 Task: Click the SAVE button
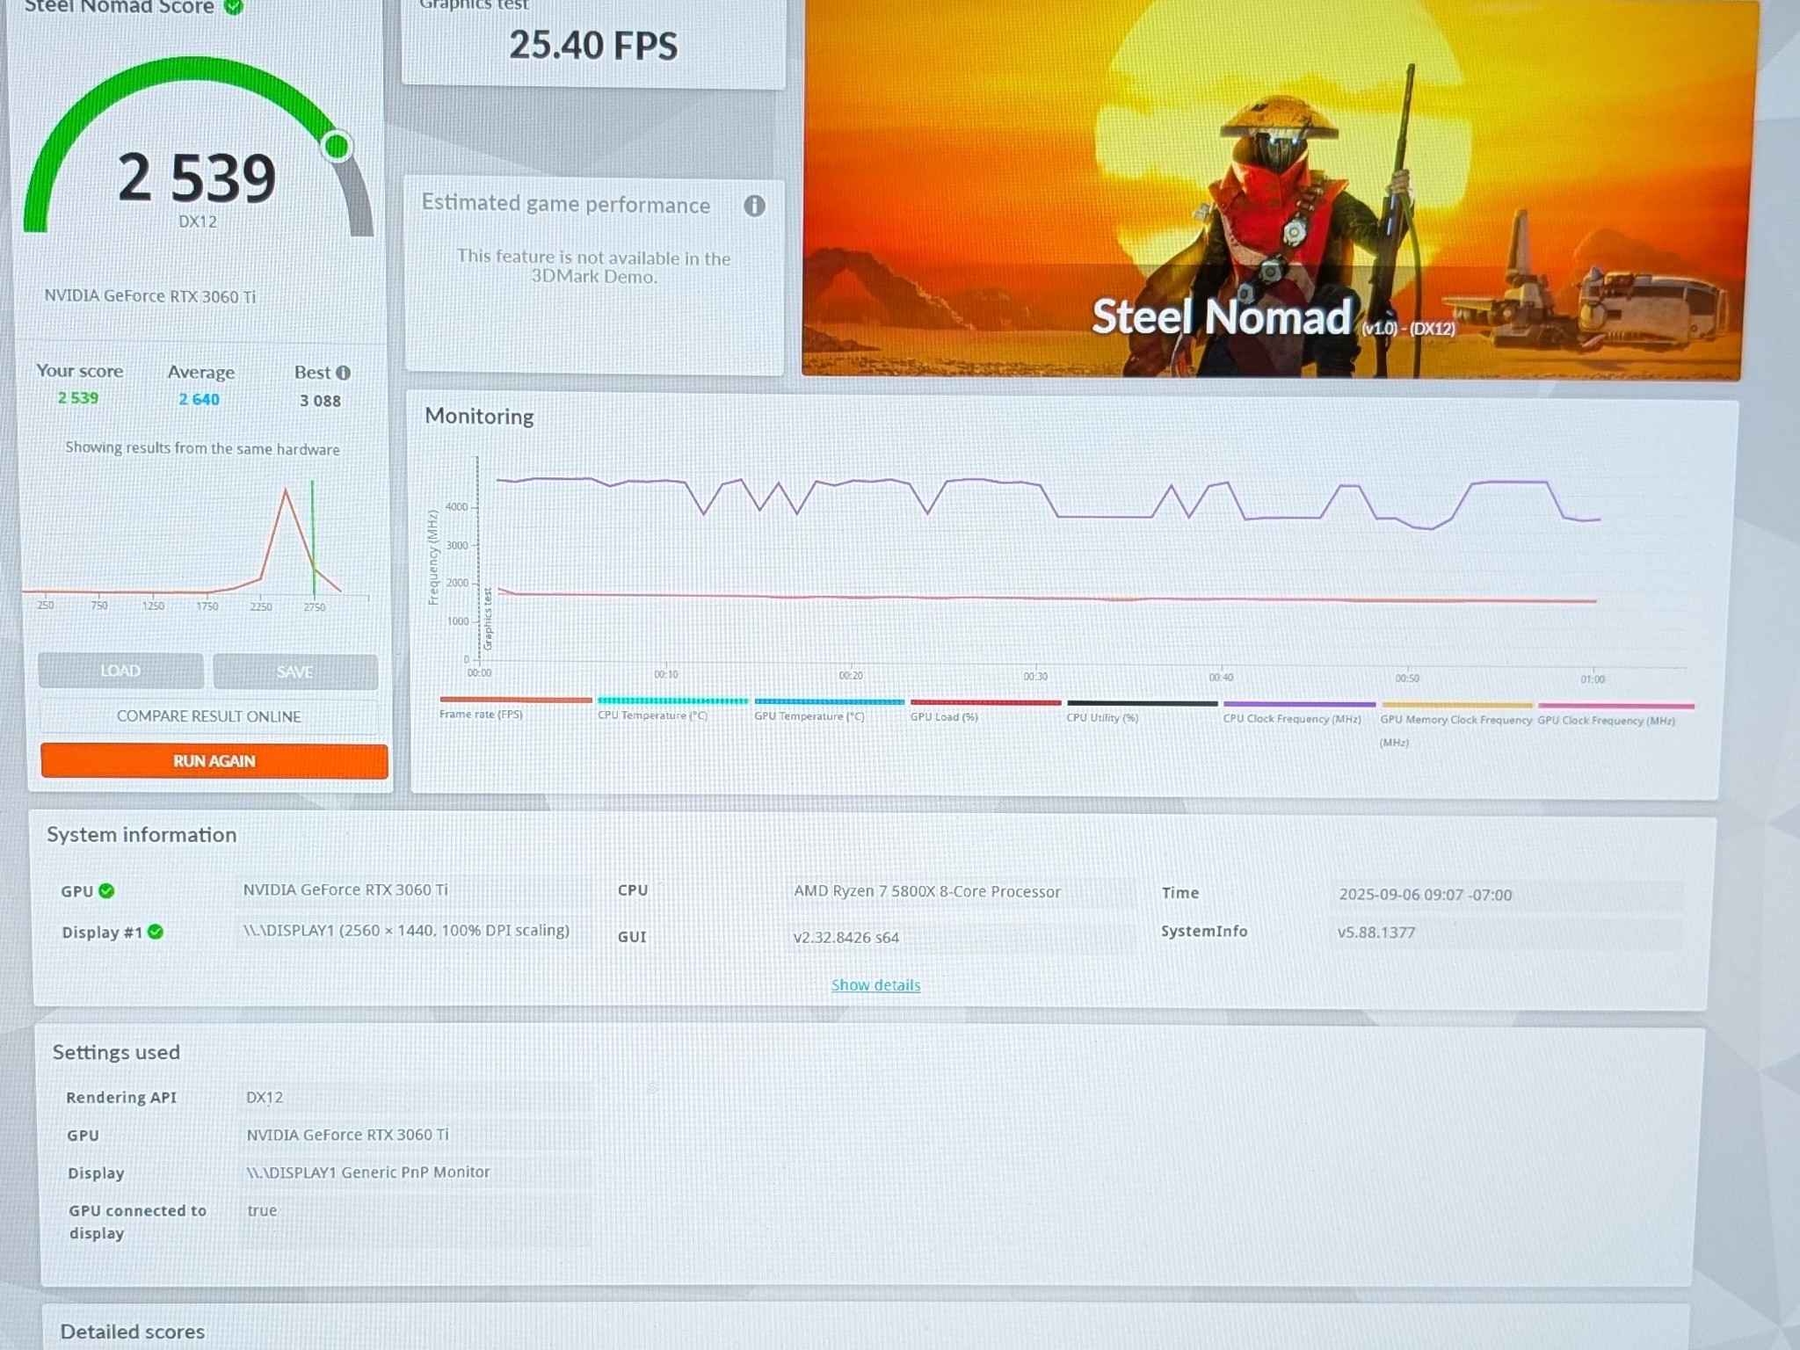click(295, 671)
